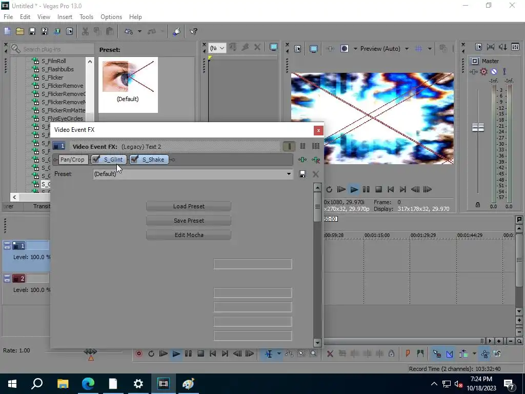Delete the preset with the X icon
Viewport: 525px width, 394px height.
316,174
